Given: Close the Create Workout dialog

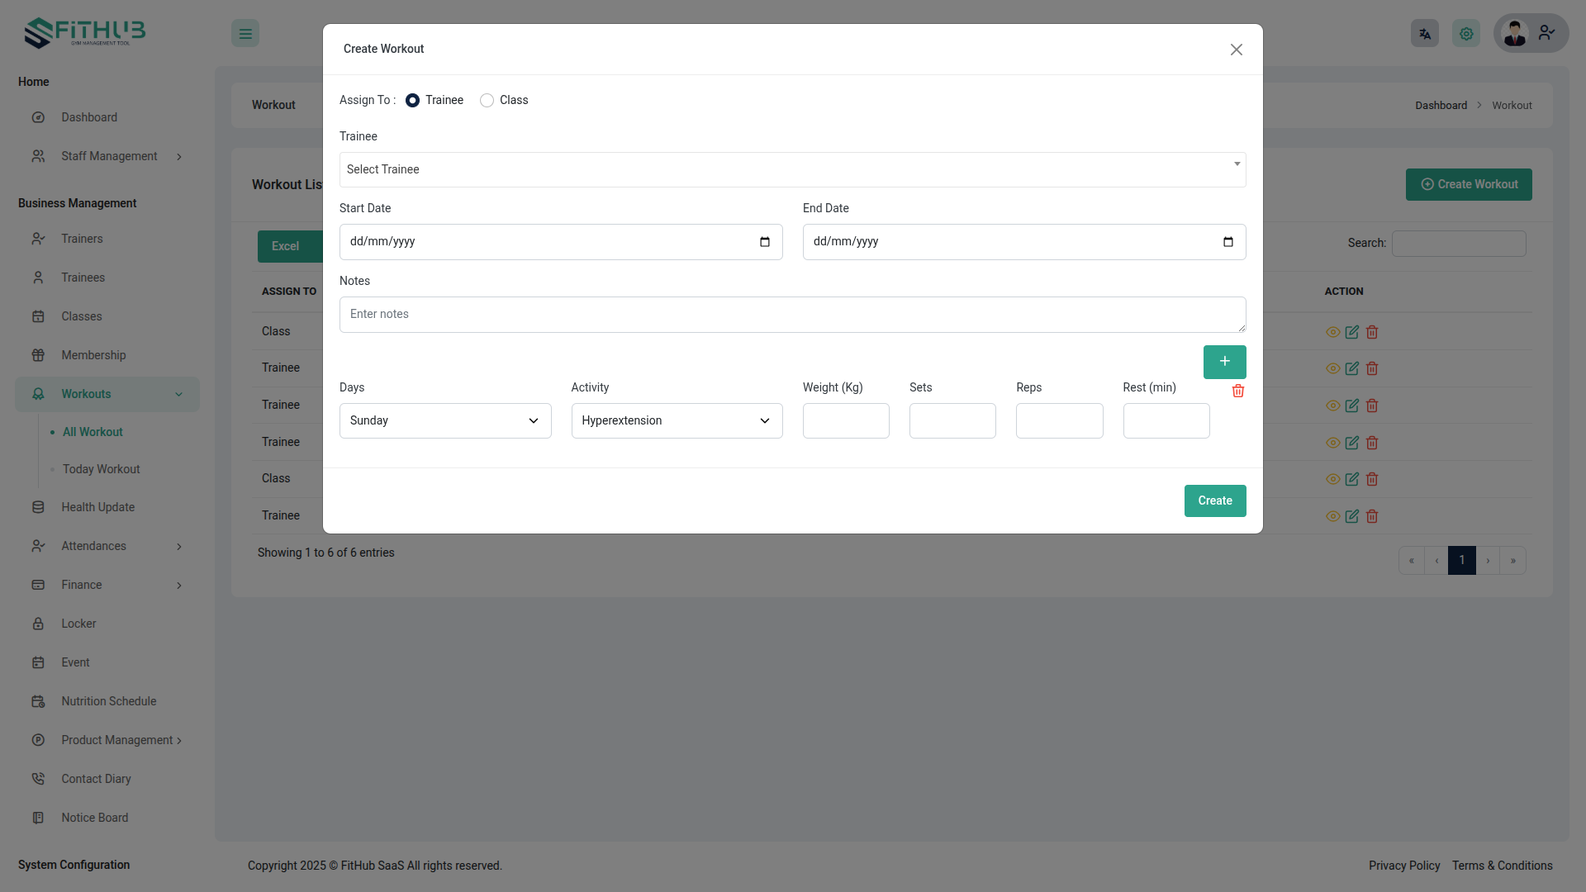Looking at the screenshot, I should (x=1236, y=50).
